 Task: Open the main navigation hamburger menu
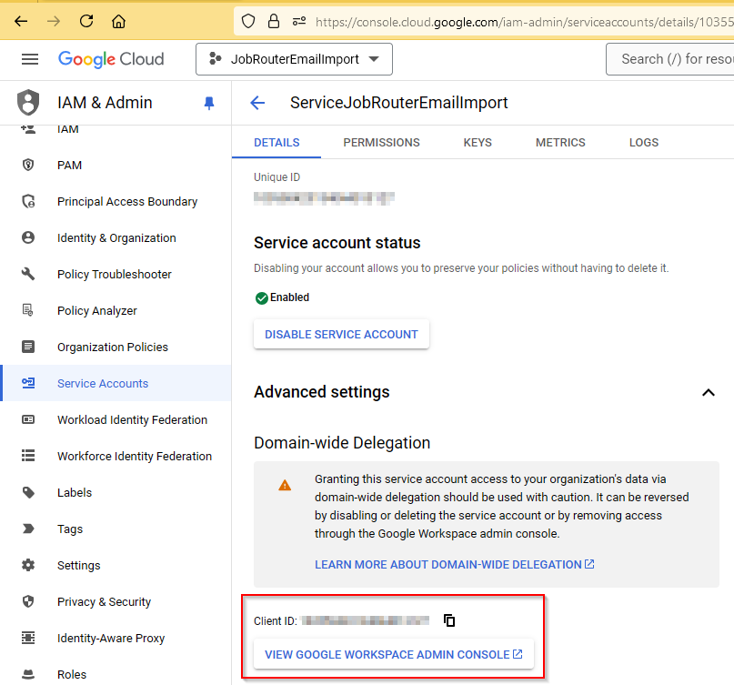[30, 58]
